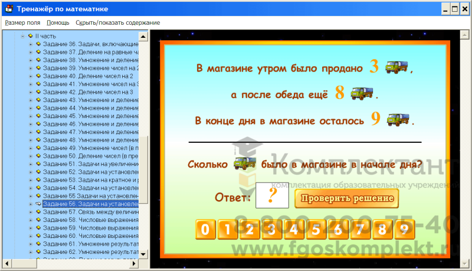Click open-book icon beside Задание 56
Viewport: 472px width, 271px height.
[x=38, y=204]
